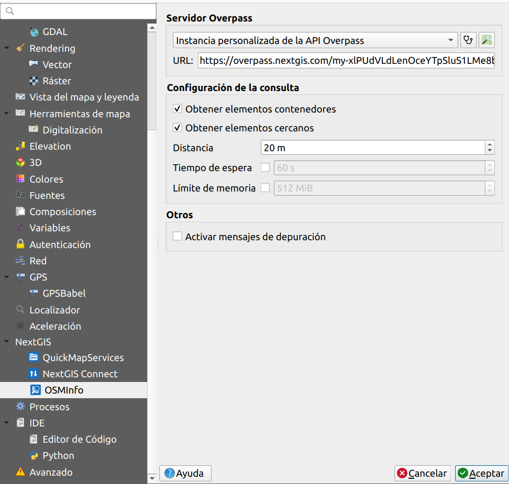The image size is (509, 484).
Task: Click the Rendering brush icon
Action: pos(20,48)
